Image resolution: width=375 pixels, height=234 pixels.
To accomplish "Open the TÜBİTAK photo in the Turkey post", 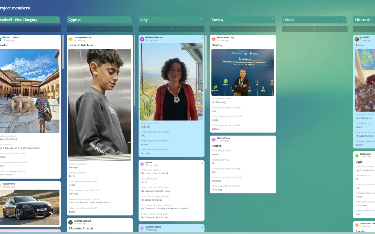I will (x=243, y=72).
